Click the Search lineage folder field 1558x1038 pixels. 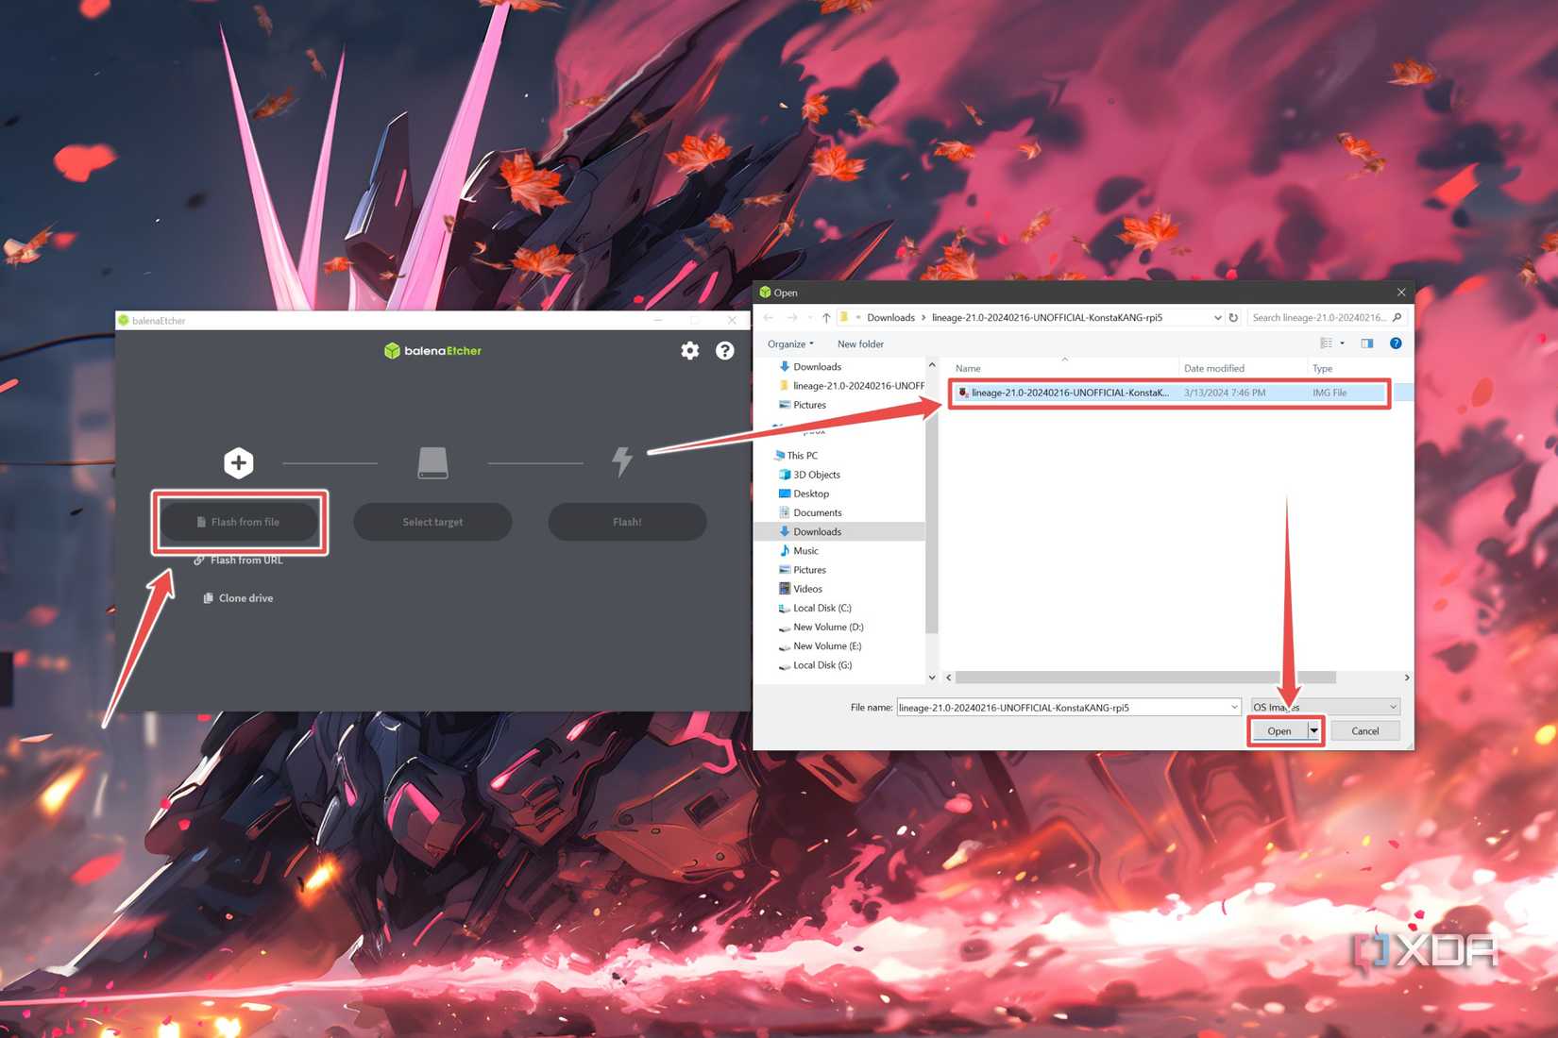[1319, 318]
